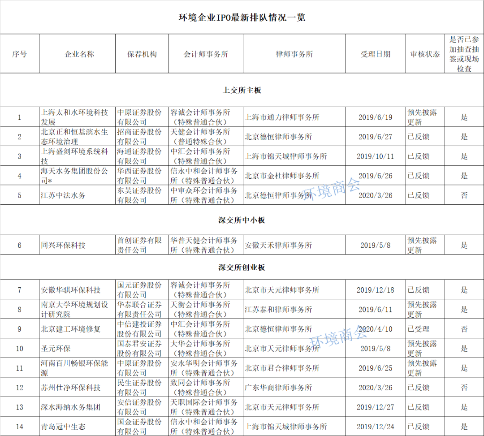Click 招商证券股份有限公司 sponsor cell

point(142,136)
